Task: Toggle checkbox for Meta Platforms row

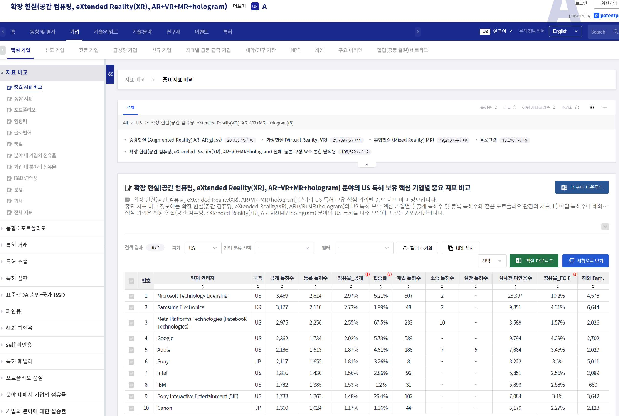Action: click(x=131, y=323)
